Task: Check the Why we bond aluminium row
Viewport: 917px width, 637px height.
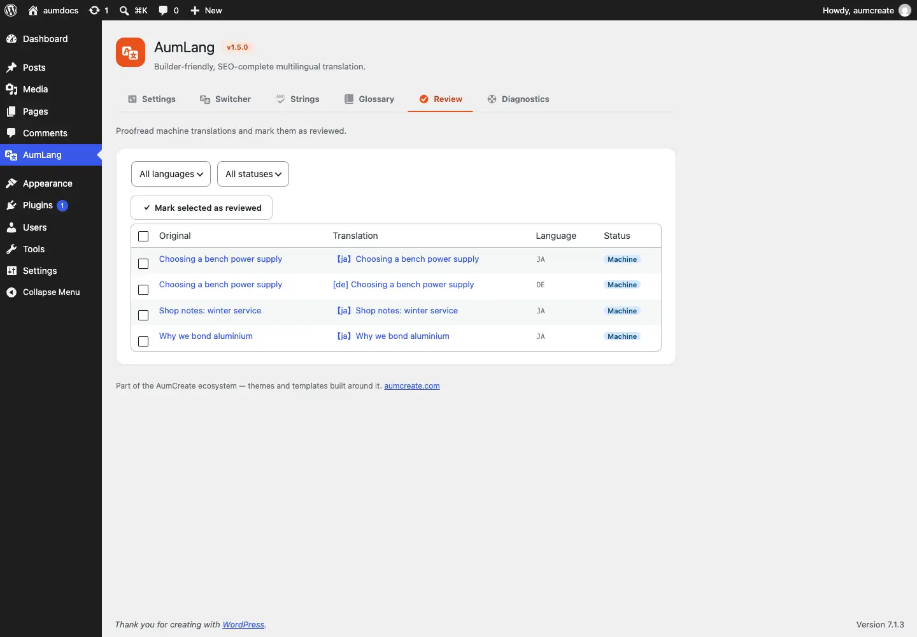Action: tap(143, 341)
